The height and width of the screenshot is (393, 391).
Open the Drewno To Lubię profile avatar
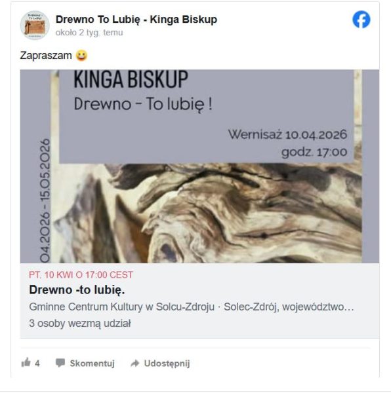[x=35, y=26]
